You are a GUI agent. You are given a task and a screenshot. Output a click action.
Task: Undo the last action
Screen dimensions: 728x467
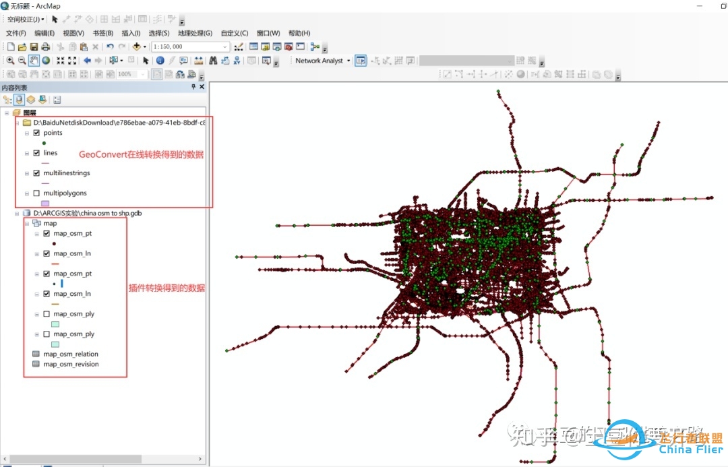(110, 47)
